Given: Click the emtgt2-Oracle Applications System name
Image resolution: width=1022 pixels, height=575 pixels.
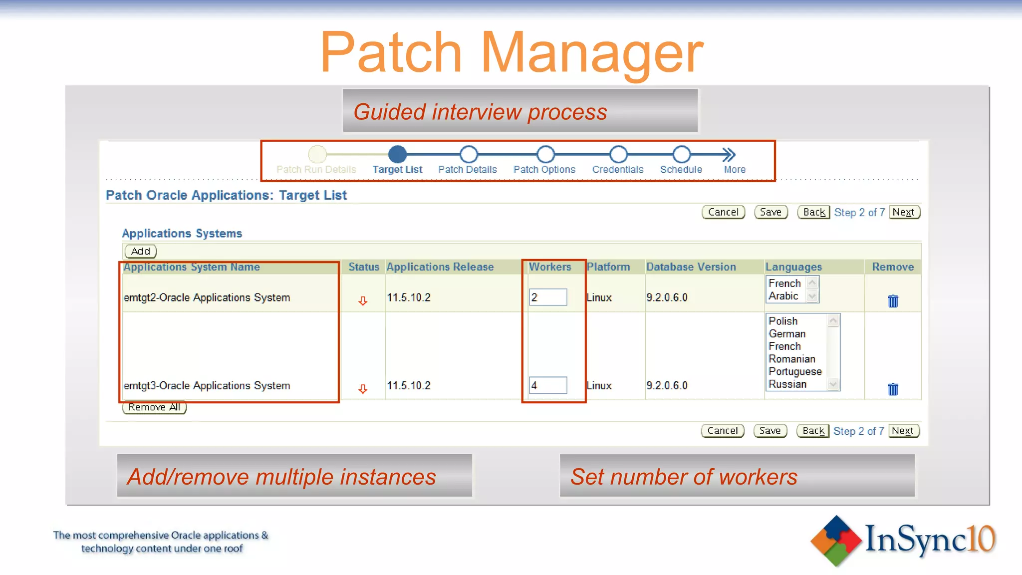Looking at the screenshot, I should coord(207,297).
